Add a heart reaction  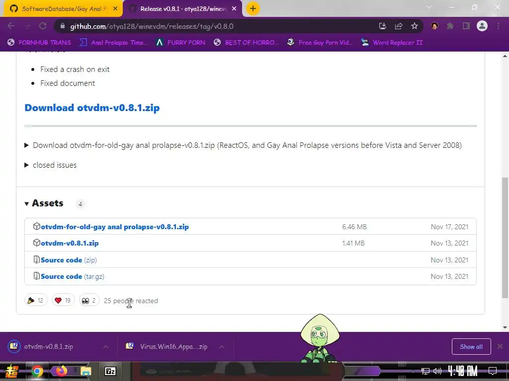pyautogui.click(x=63, y=300)
